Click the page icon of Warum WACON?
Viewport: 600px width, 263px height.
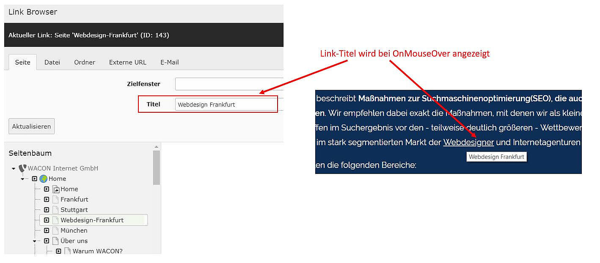tap(67, 251)
